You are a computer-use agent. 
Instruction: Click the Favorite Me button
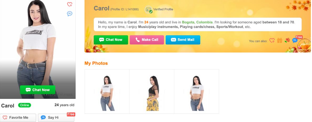coord(18,118)
